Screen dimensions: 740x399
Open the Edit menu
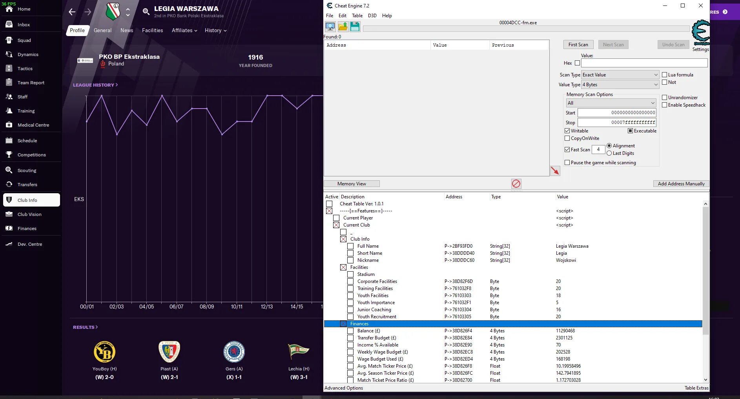click(x=343, y=15)
